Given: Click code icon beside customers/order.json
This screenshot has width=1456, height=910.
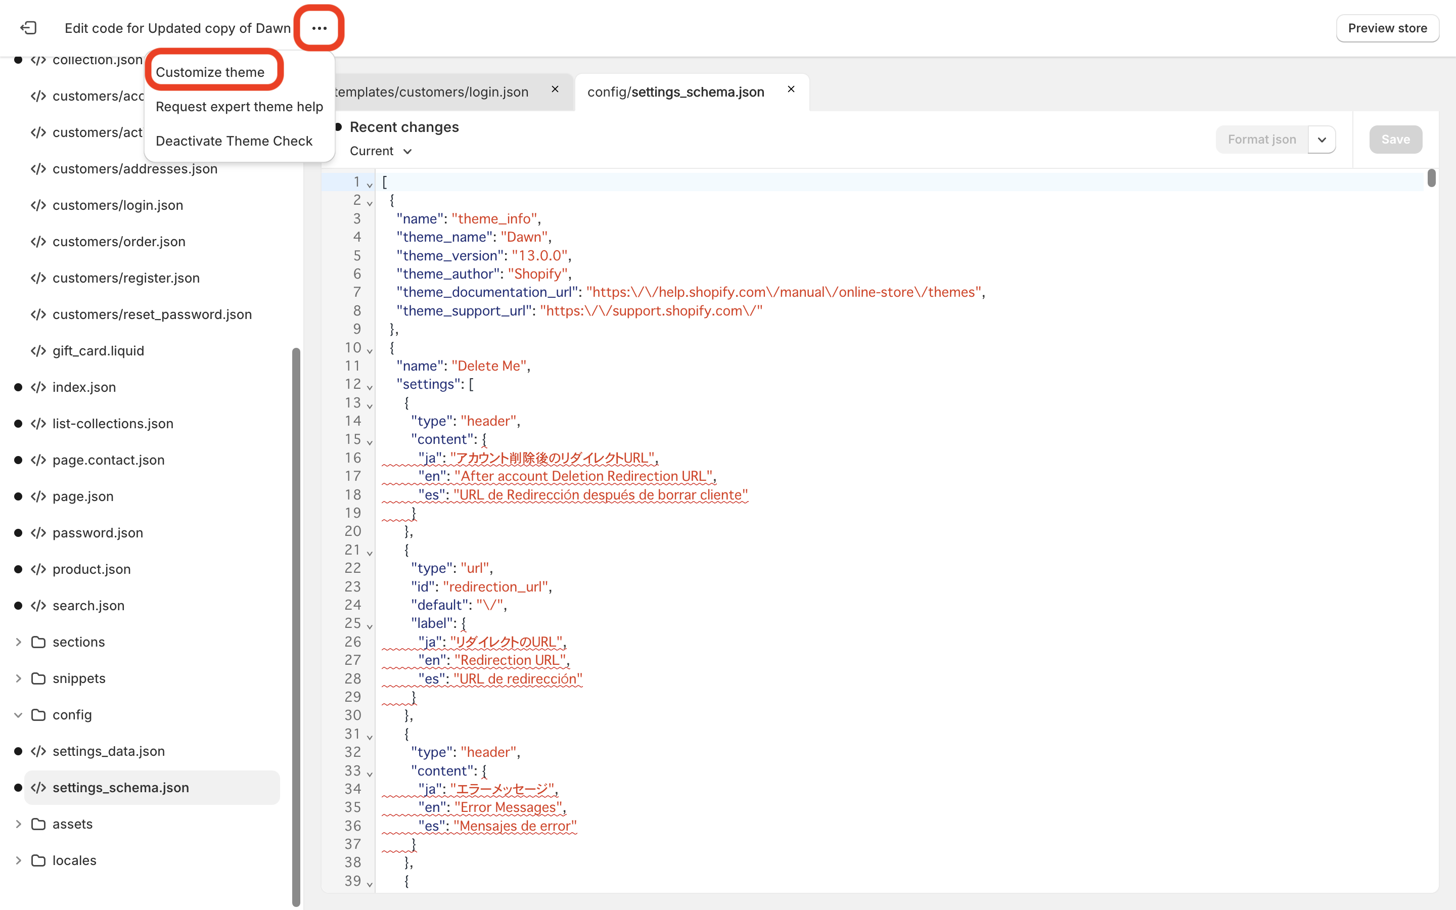Looking at the screenshot, I should (38, 241).
